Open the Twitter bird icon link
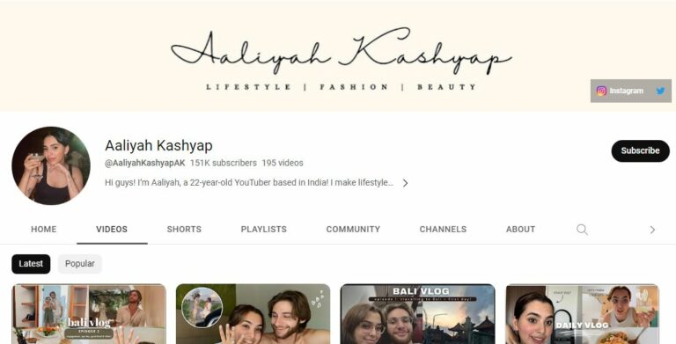Image resolution: width=676 pixels, height=344 pixels. (x=660, y=91)
